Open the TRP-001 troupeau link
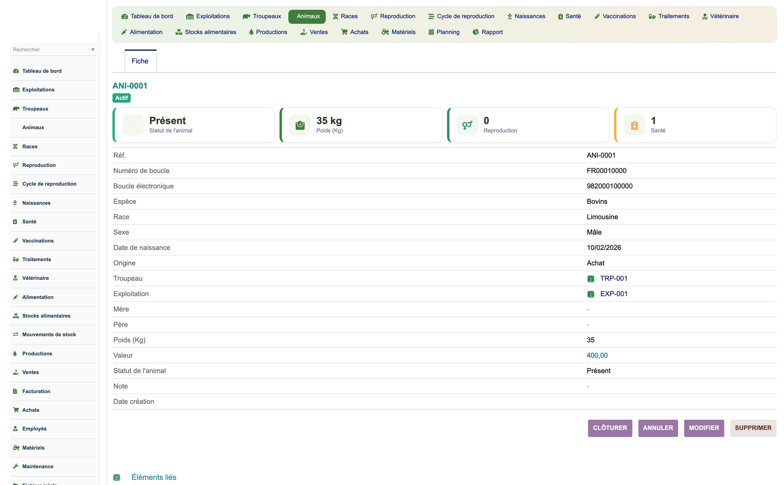 pyautogui.click(x=614, y=279)
